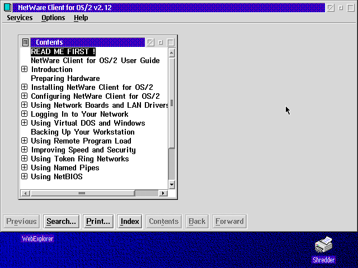Hide the Contents window with hide button
Viewport: 358px width, 268px height.
(x=150, y=42)
